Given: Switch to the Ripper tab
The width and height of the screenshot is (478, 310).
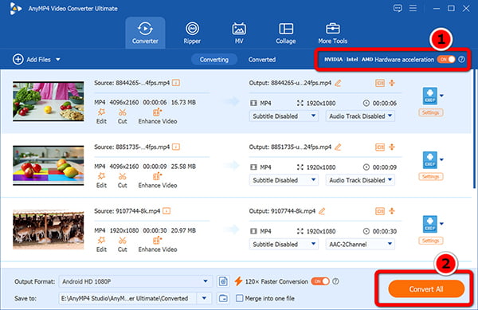Looking at the screenshot, I should pyautogui.click(x=192, y=33).
